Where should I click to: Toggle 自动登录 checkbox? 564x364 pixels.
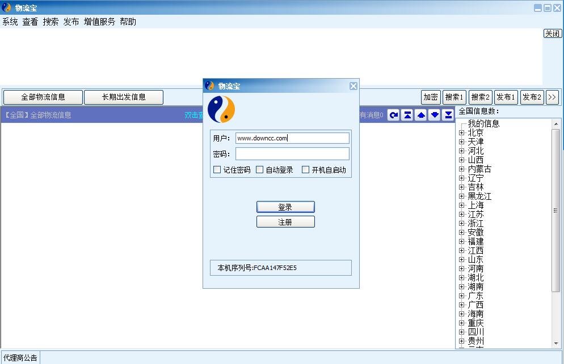(259, 170)
